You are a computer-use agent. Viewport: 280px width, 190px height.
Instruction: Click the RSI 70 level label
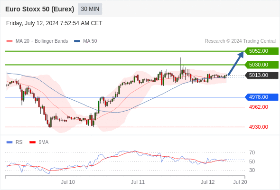(x=252, y=152)
